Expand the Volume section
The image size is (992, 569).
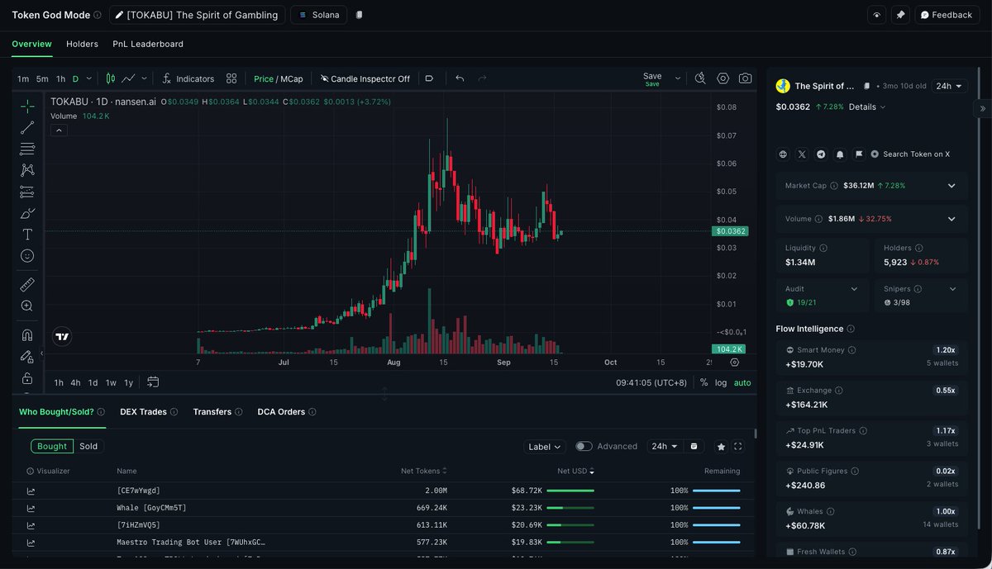[x=951, y=219]
